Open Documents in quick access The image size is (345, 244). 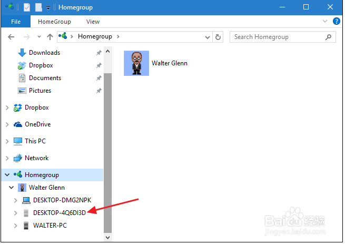coord(45,78)
